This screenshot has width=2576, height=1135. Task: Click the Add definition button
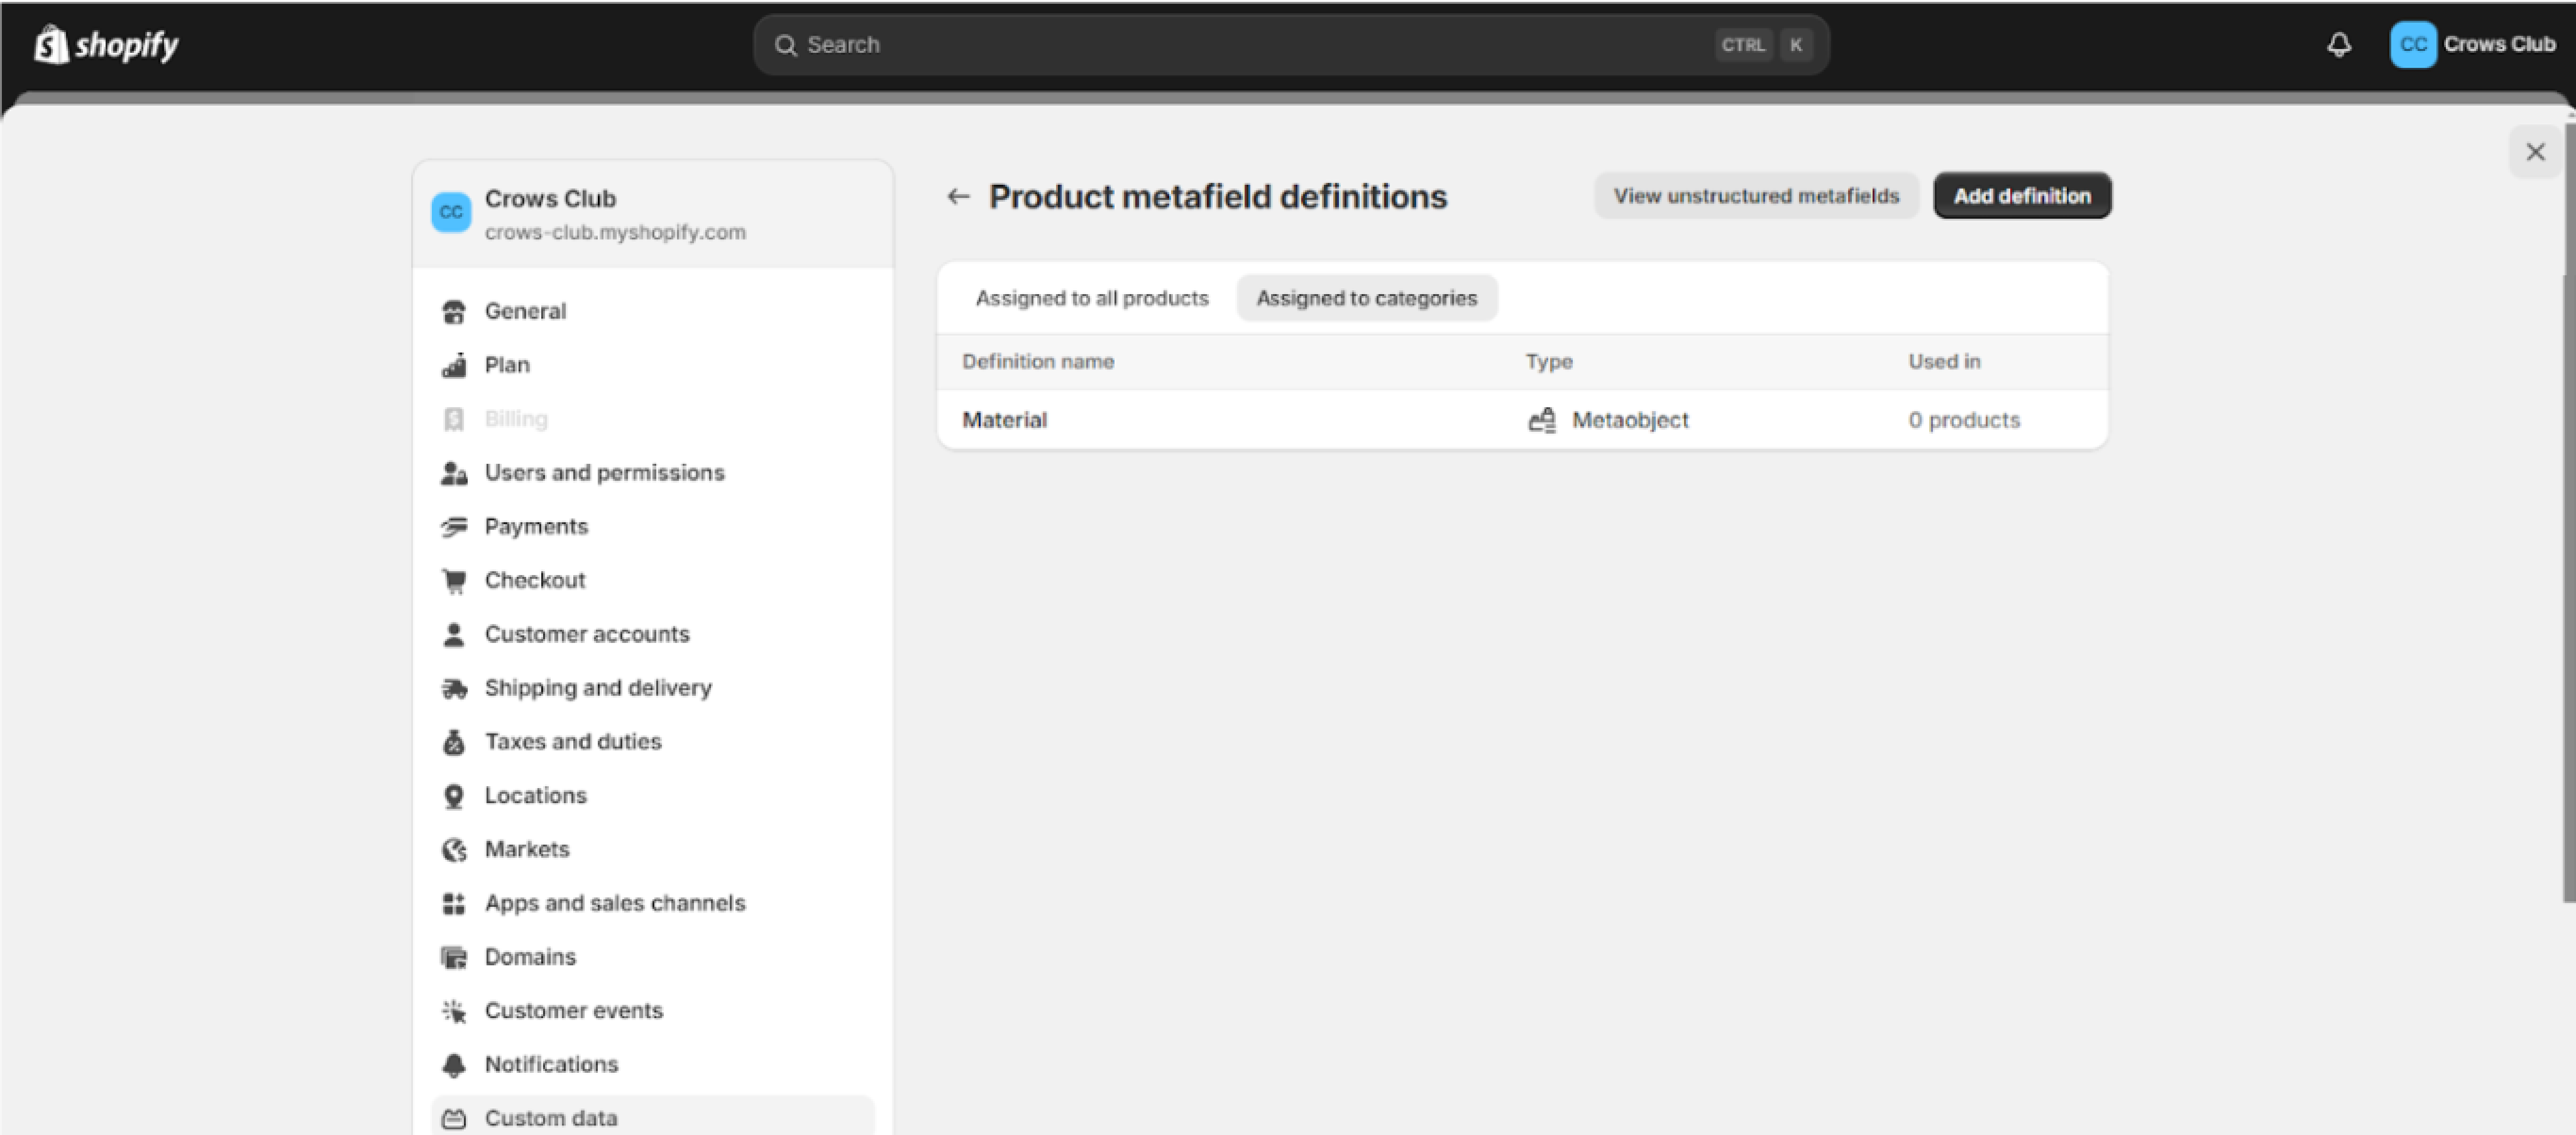[2022, 196]
